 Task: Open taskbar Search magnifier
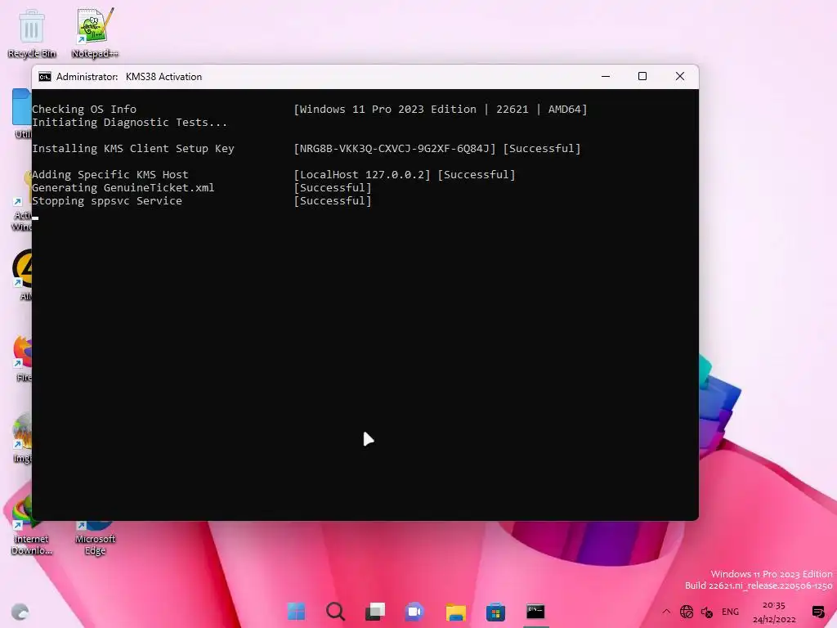tap(336, 612)
